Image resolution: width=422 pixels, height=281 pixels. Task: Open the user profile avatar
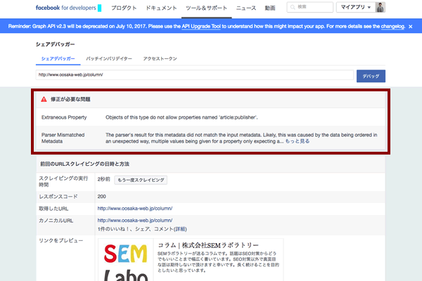click(x=381, y=7)
